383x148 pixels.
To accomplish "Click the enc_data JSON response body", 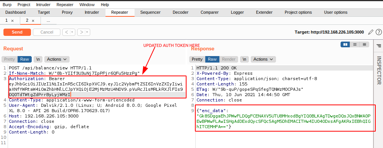I will click(284, 119).
